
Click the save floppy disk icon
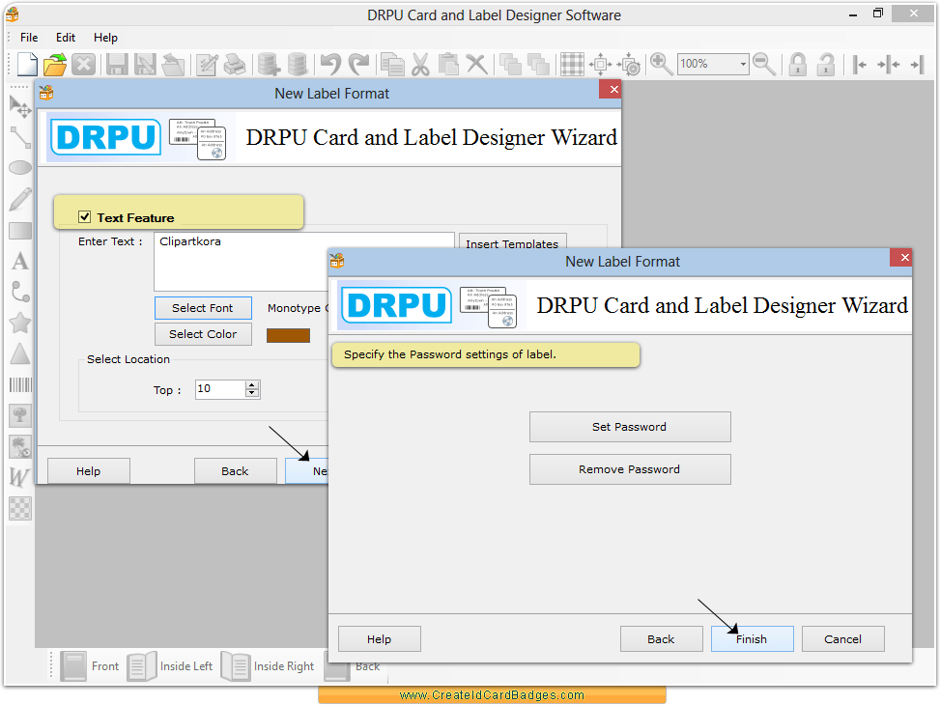tap(117, 64)
